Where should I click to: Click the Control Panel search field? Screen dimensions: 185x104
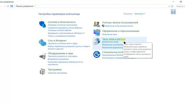coord(180,6)
